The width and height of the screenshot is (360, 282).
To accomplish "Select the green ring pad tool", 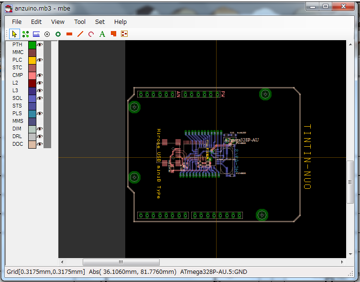I will coord(58,34).
